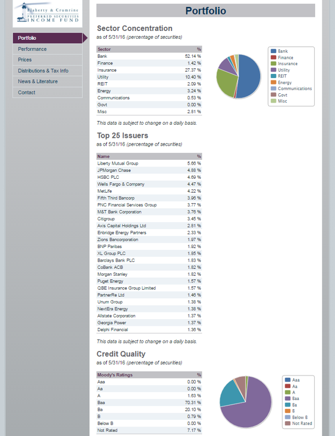Select the Communications sector row
The width and height of the screenshot is (335, 436).
(x=149, y=98)
